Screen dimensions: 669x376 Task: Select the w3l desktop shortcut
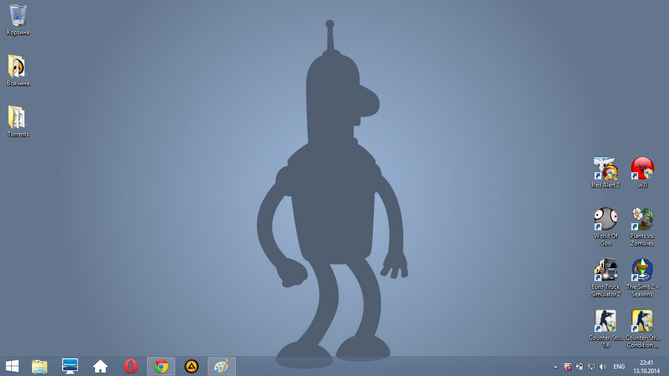[643, 172]
